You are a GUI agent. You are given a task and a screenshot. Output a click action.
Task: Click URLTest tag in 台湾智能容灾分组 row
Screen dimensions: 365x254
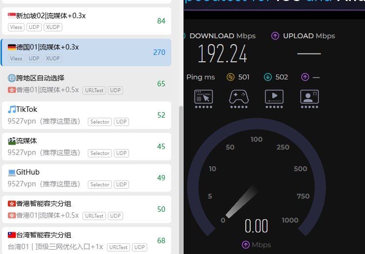[x=119, y=247]
